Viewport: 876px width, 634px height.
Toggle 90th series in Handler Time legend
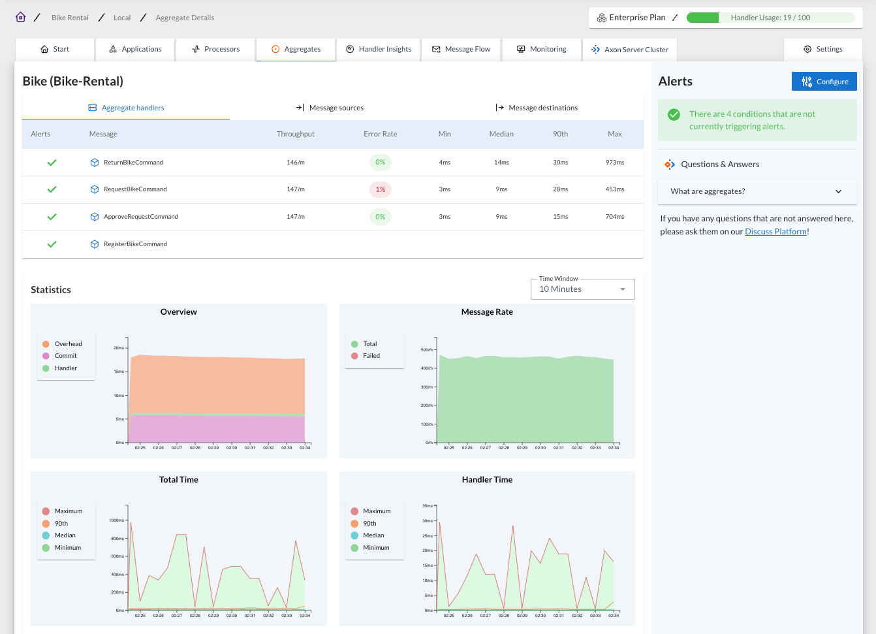pos(364,524)
